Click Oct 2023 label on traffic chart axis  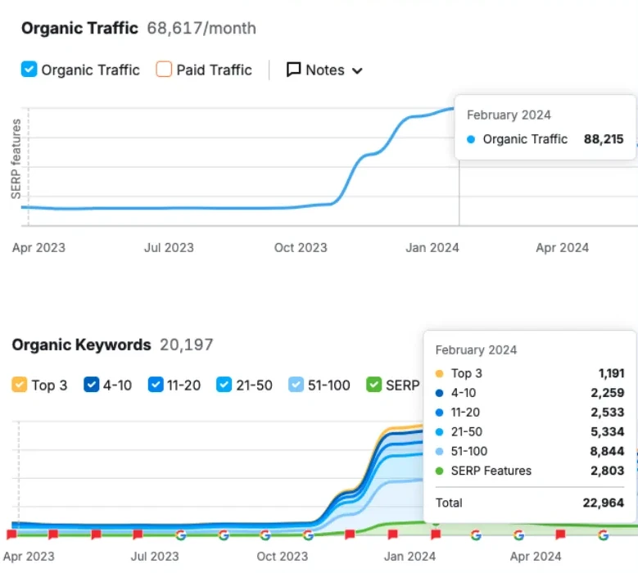tap(301, 247)
